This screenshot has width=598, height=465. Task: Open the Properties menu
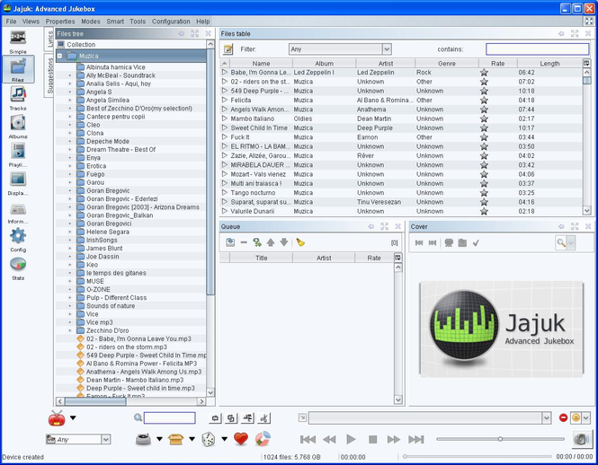click(x=60, y=22)
